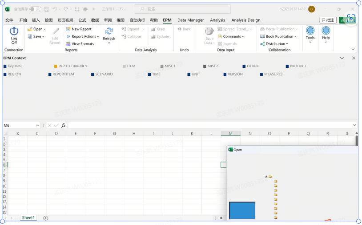
Task: Select the TIME context dimension
Action: click(x=154, y=74)
